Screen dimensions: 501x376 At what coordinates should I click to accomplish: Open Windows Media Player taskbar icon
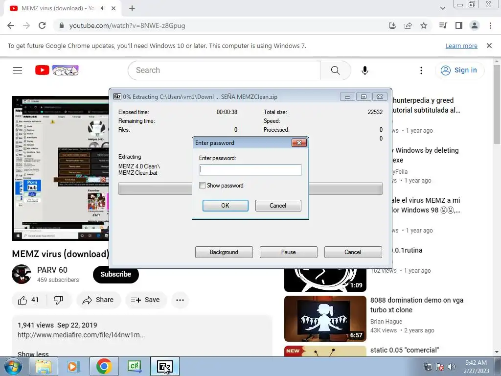73,366
